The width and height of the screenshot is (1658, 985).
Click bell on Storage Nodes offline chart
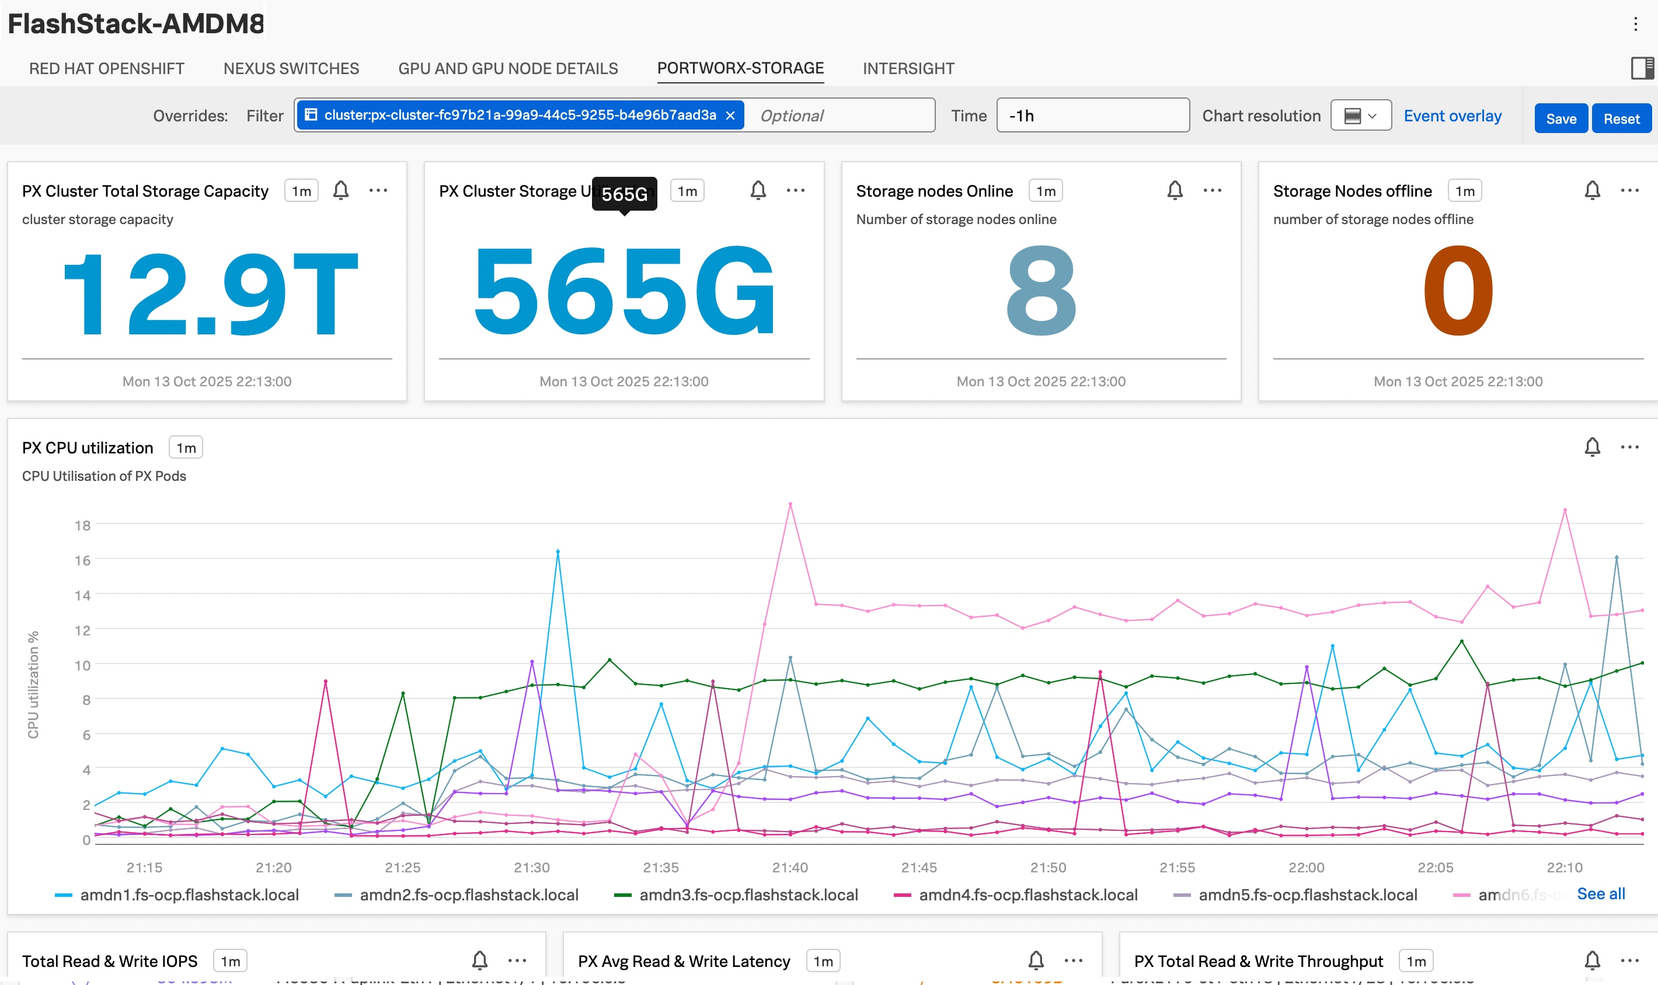1591,190
